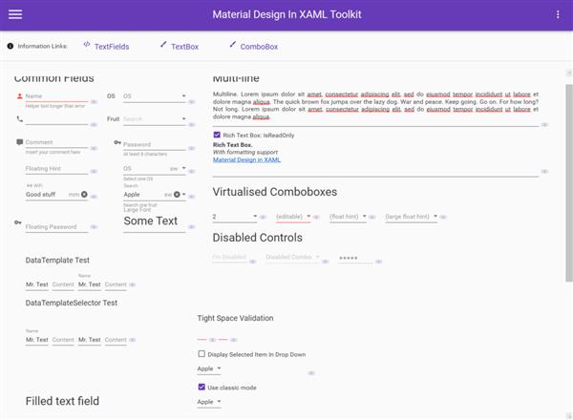The width and height of the screenshot is (573, 420).
Task: Toggle the Use classic mode checkbox
Action: (x=202, y=387)
